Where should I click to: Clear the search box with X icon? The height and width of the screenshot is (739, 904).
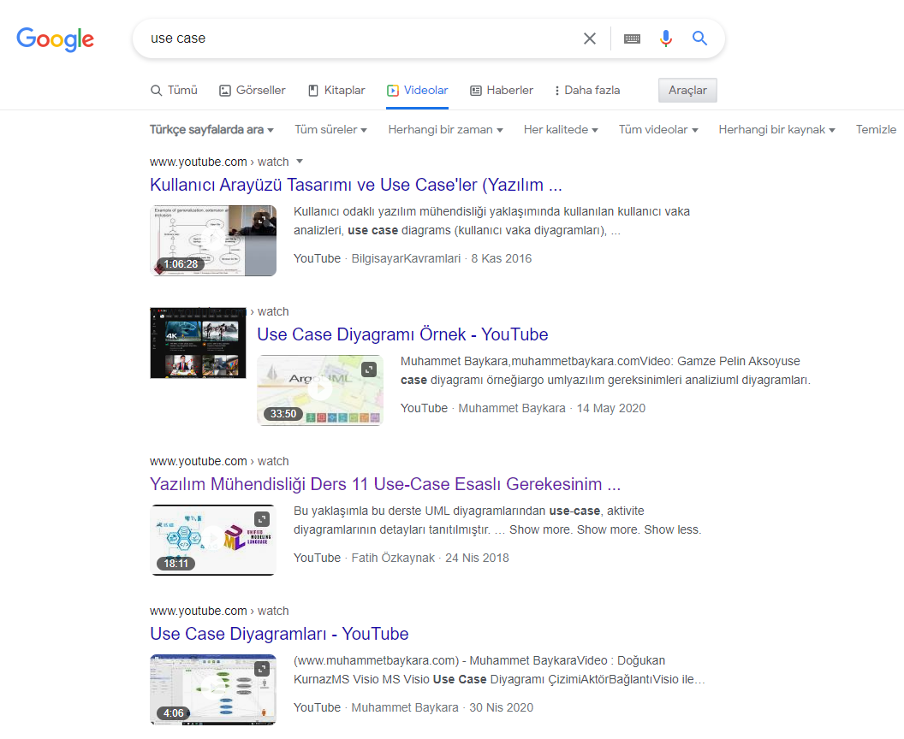point(589,38)
